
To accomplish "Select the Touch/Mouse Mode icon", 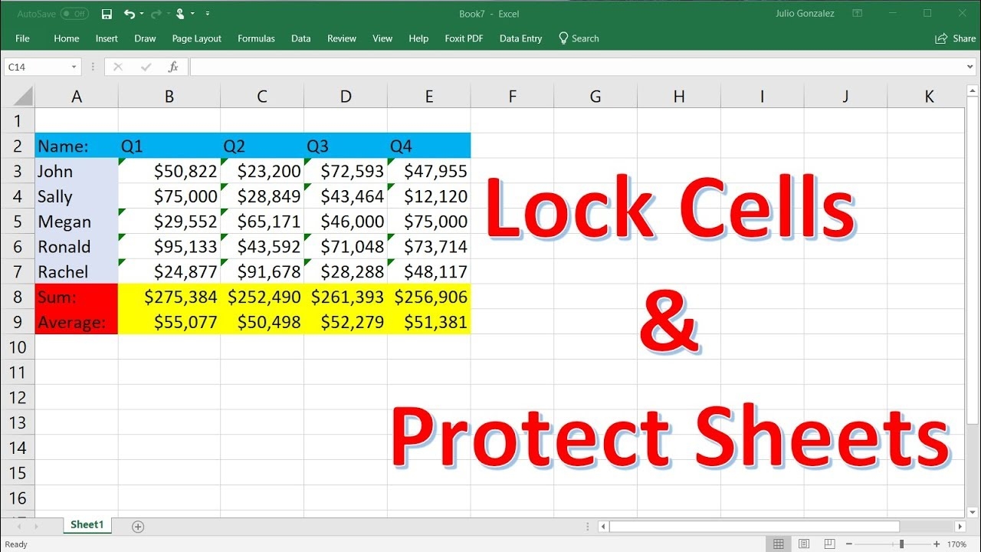I will pos(180,14).
